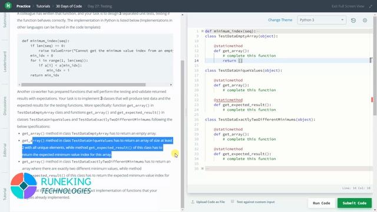The image size is (377, 212).
Task: Open the Practice breadcrumb link
Action: pyautogui.click(x=24, y=6)
